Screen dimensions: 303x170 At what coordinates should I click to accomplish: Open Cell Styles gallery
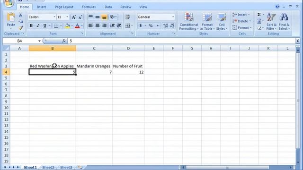pos(222,21)
